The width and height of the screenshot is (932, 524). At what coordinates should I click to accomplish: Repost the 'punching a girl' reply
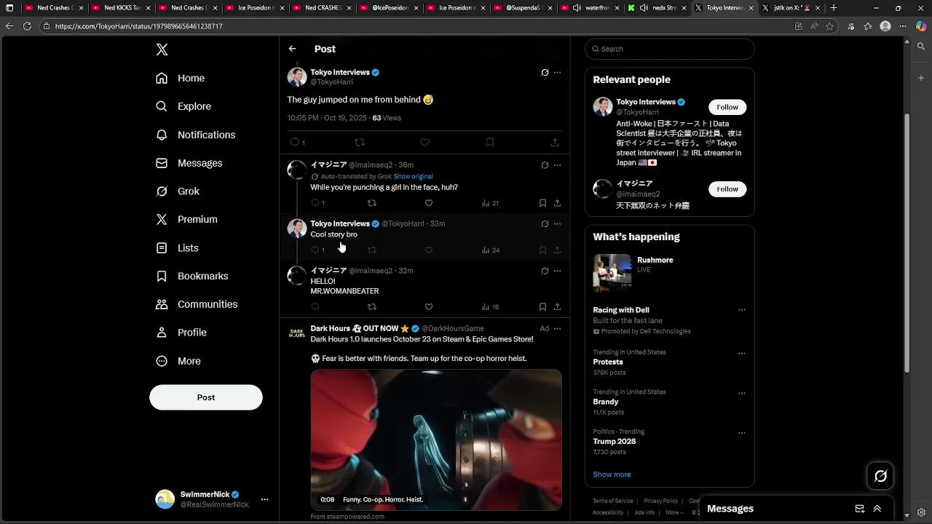[x=372, y=203]
